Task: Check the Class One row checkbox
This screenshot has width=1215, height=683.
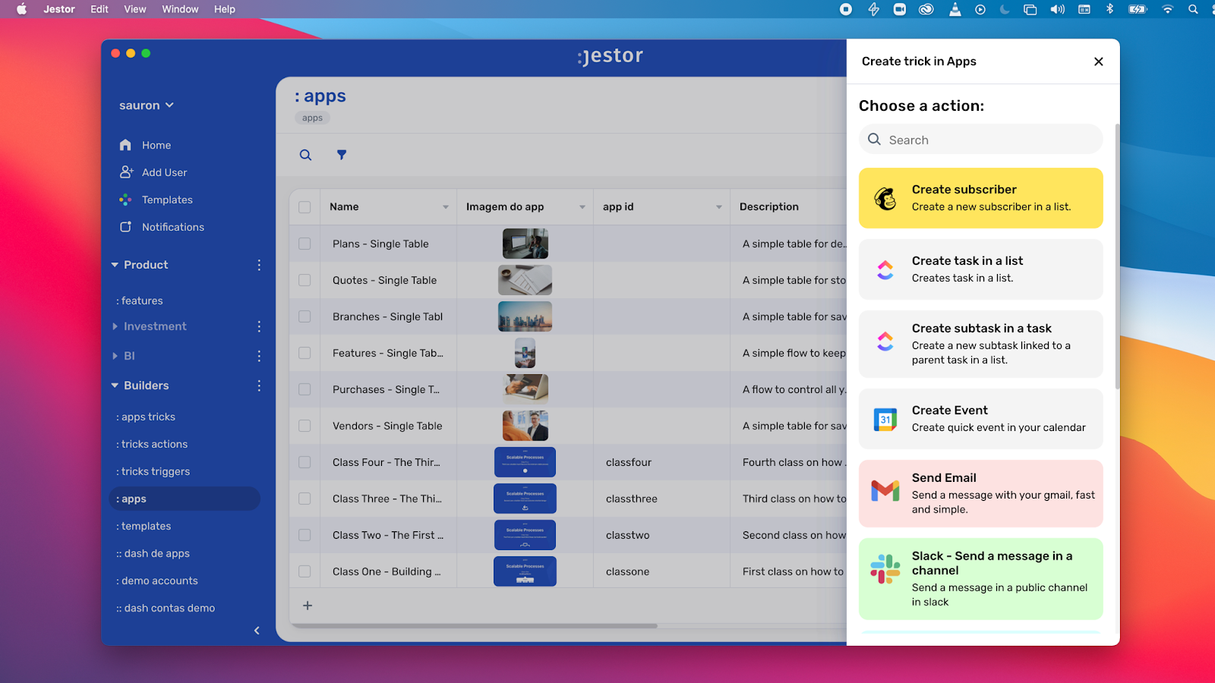Action: 305,571
